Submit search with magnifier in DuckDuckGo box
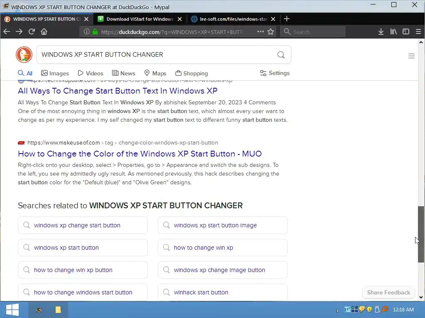 point(281,55)
